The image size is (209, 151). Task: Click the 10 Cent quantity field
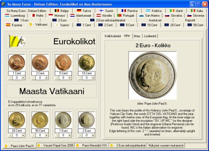[x=87, y=78]
